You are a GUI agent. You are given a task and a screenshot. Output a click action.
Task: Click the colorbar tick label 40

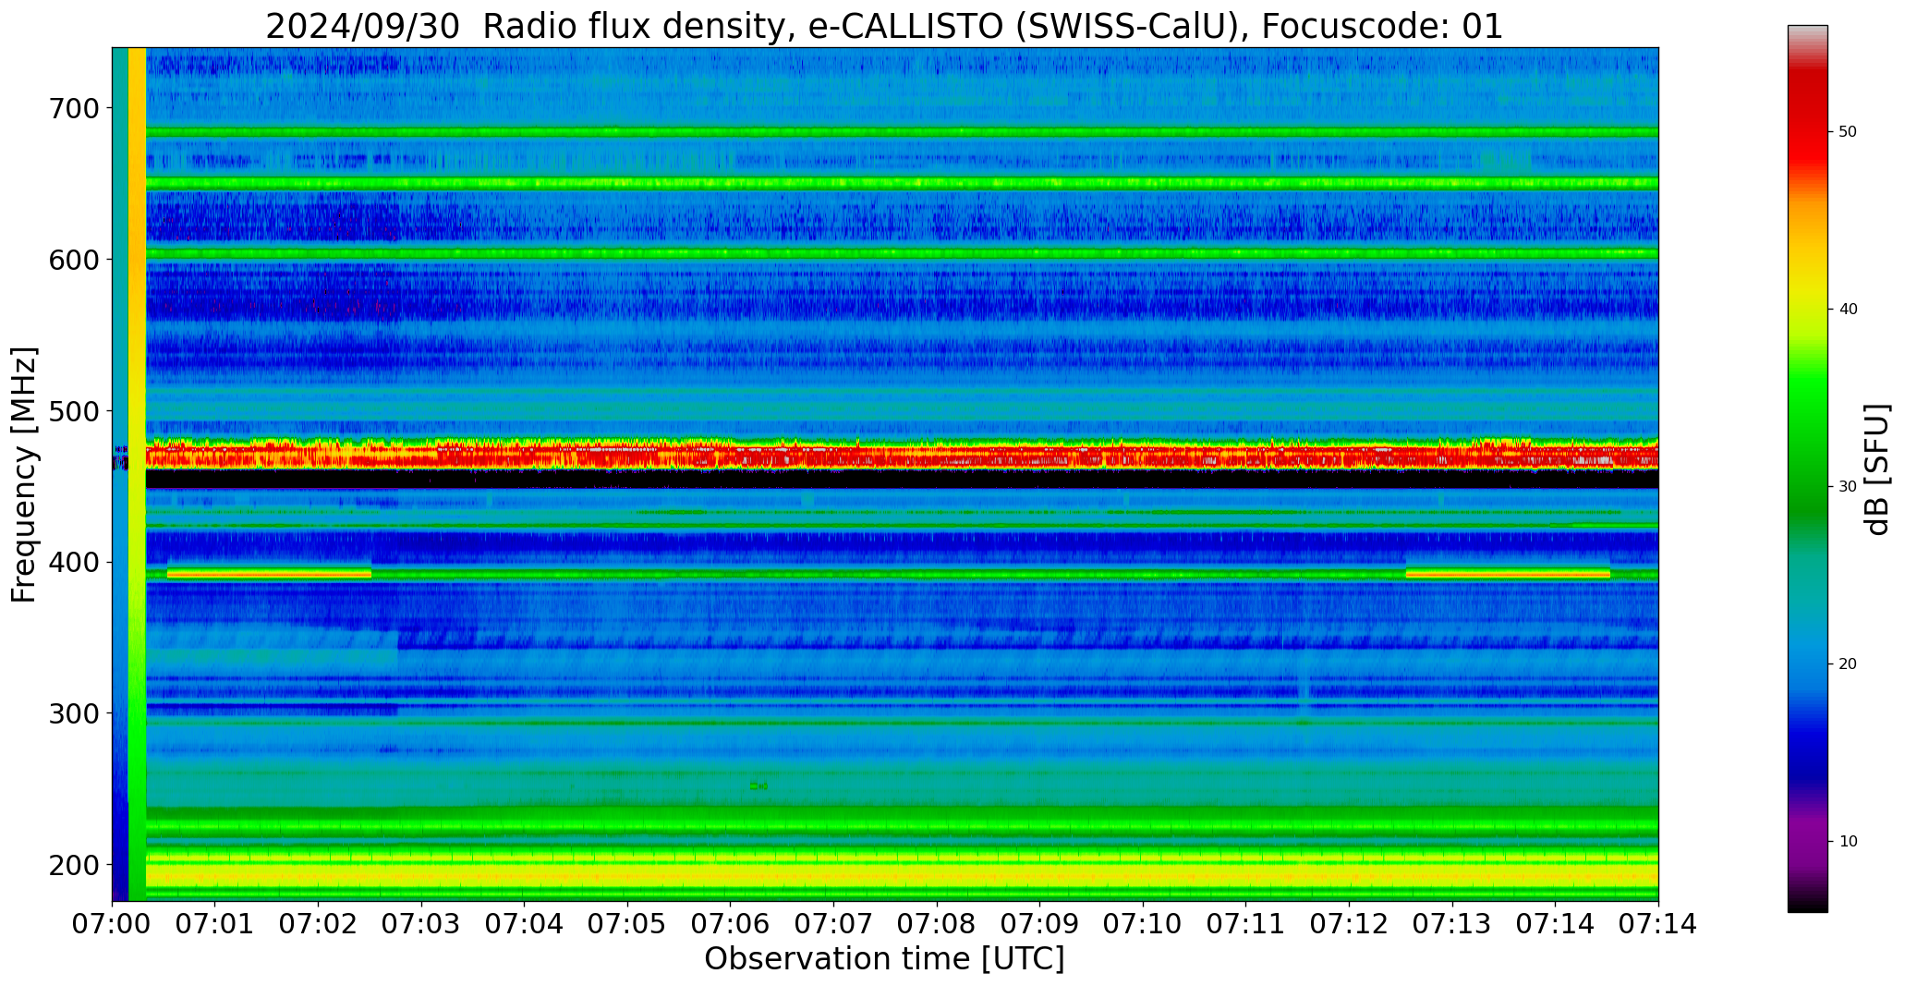tap(1848, 310)
